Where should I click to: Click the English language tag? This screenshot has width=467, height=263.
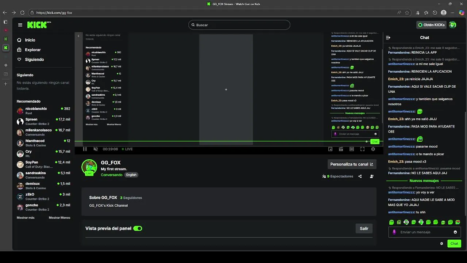(131, 175)
